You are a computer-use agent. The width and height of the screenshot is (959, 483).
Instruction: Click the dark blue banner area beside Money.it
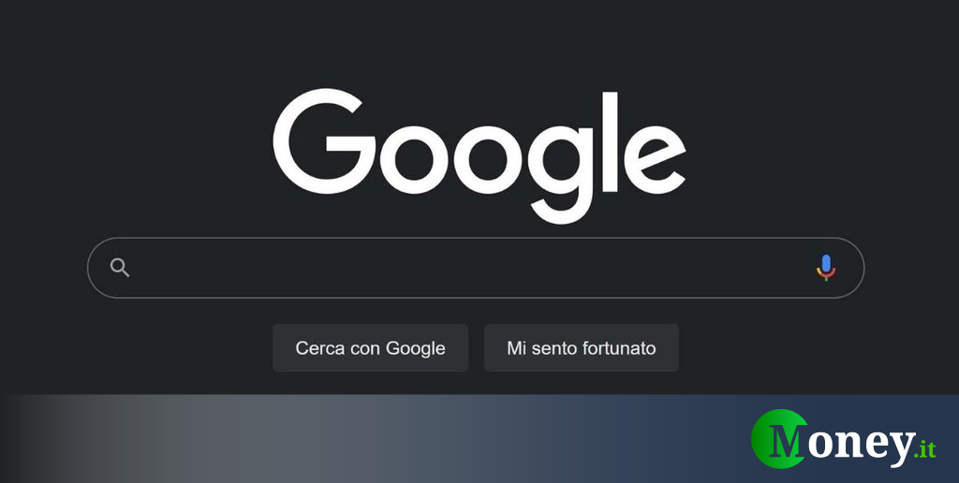[x=672, y=438]
